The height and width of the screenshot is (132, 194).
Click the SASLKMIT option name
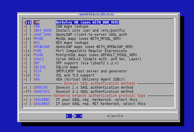(x=42, y=104)
